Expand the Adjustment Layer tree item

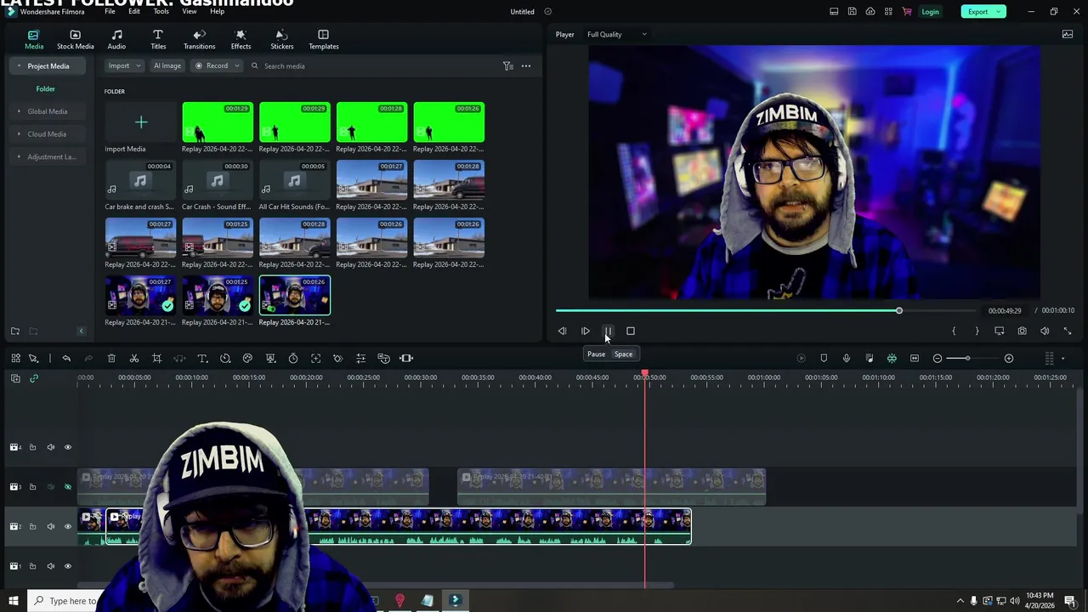coord(19,157)
